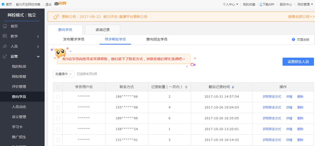
Task: Click the 页面说明 help question icon
Action: pyautogui.click(x=293, y=40)
